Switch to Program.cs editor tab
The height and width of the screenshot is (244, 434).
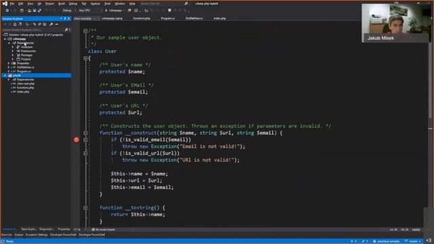coord(167,18)
